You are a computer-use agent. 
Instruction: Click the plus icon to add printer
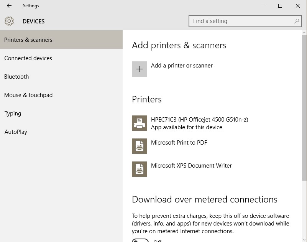tap(140, 69)
